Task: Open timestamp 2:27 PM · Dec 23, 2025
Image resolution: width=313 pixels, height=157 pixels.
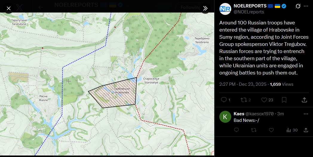Action: (x=243, y=84)
